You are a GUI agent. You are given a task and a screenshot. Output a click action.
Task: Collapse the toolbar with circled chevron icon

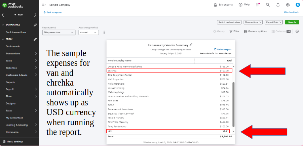297,31
